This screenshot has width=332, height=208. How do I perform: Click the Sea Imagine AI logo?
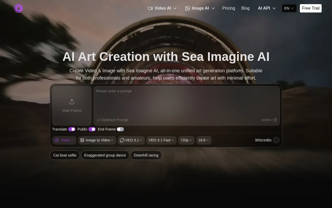click(x=19, y=8)
